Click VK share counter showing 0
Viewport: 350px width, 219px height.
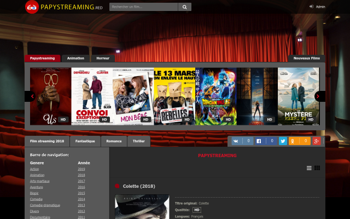coord(248,141)
